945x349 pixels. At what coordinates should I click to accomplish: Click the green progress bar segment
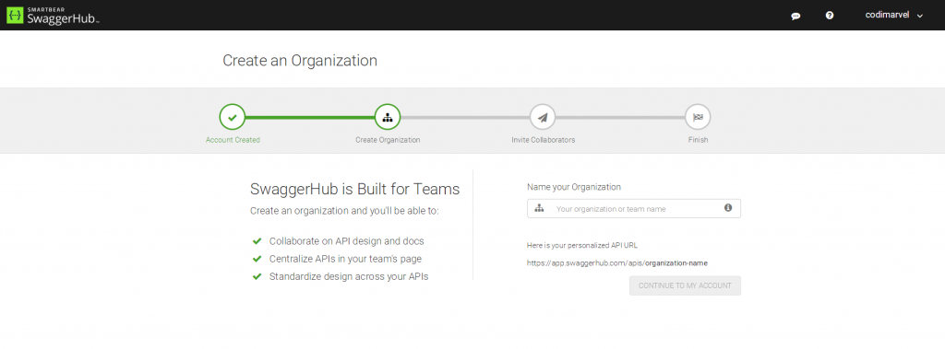310,117
